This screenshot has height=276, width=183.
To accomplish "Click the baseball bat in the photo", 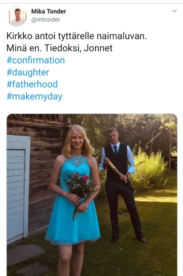I will [x=121, y=176].
